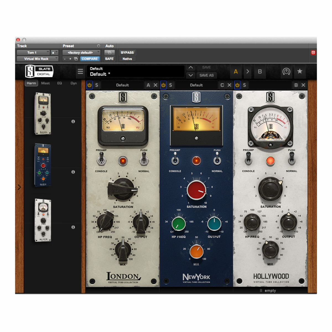Switch to the Dyn tab
Viewport: 332px width, 332px height.
coord(73,83)
